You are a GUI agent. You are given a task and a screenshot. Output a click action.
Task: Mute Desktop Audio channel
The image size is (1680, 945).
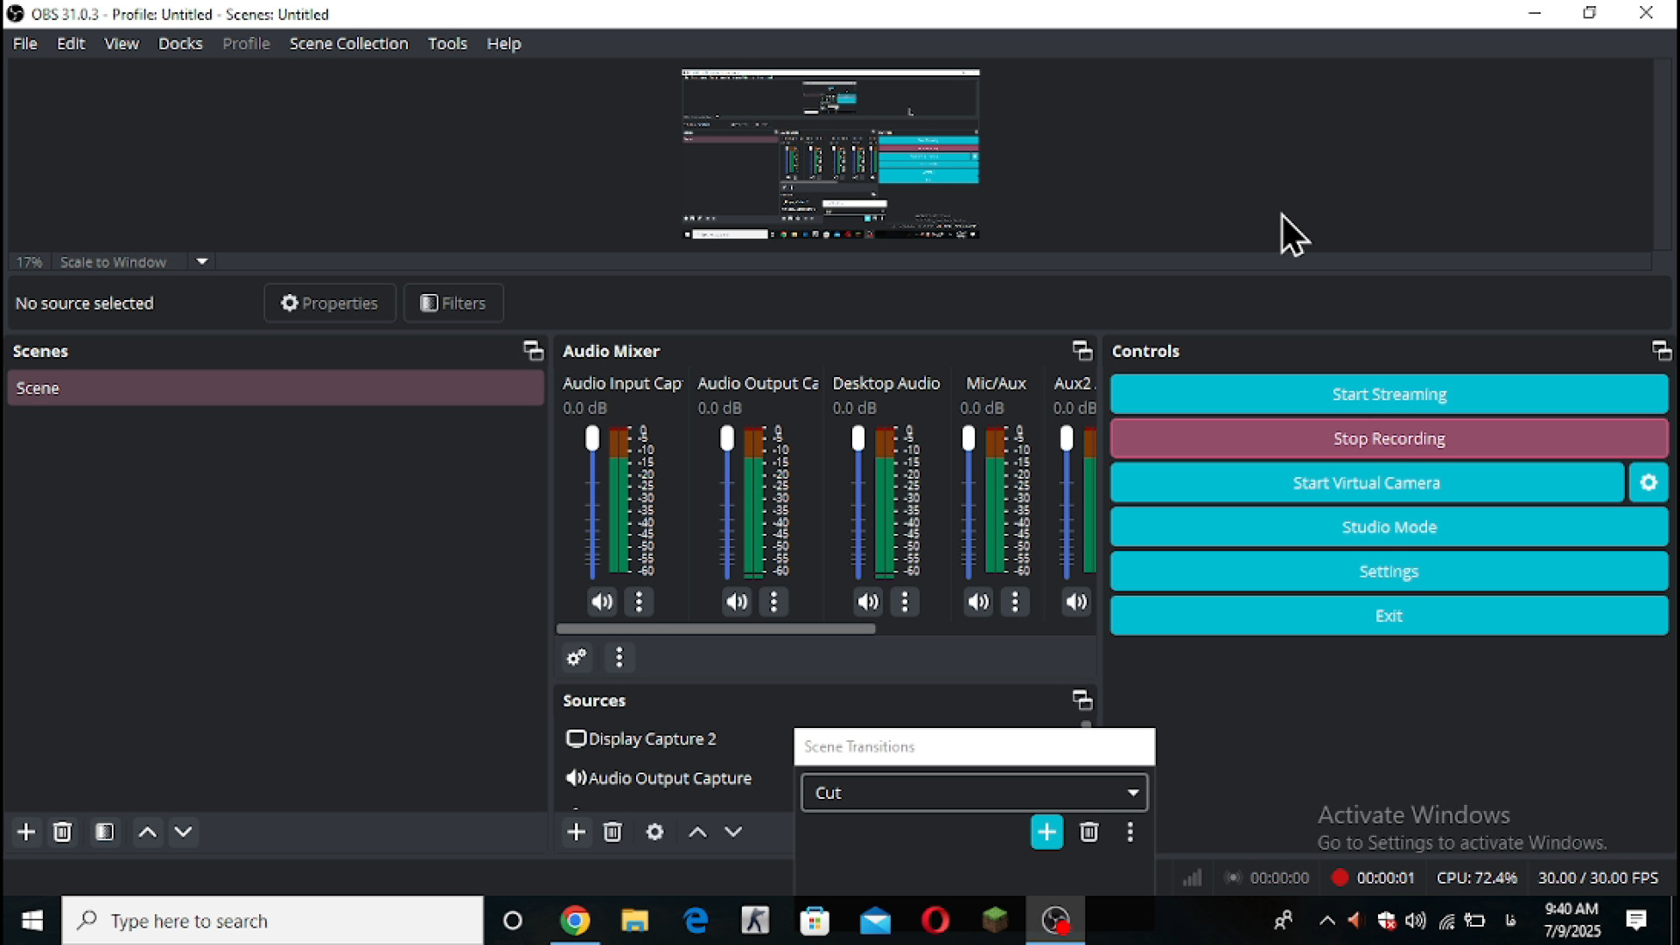pyautogui.click(x=868, y=602)
